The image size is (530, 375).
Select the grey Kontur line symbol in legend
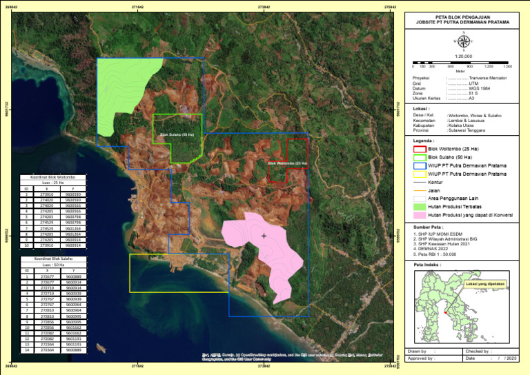420,182
